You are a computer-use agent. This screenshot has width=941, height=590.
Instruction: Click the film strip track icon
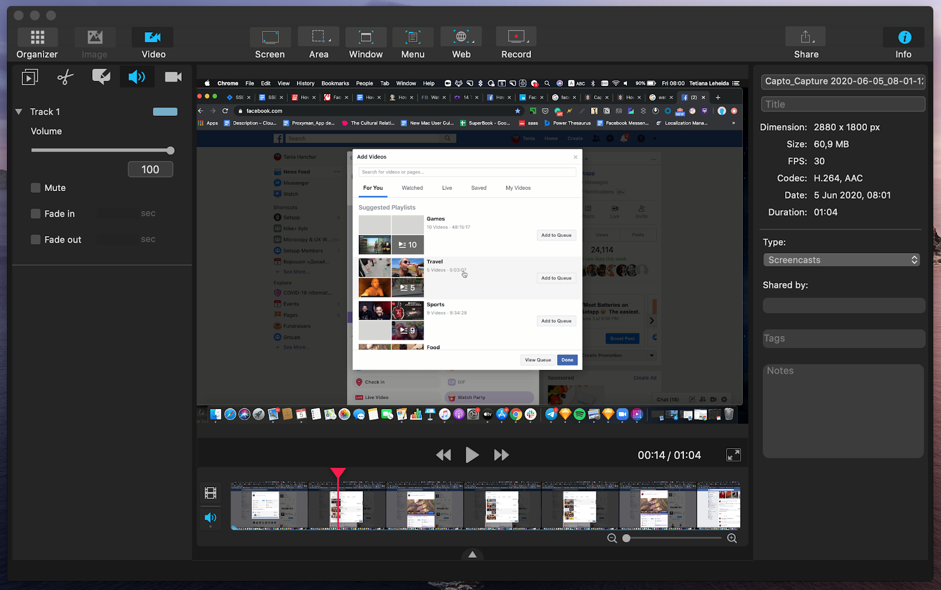click(211, 492)
